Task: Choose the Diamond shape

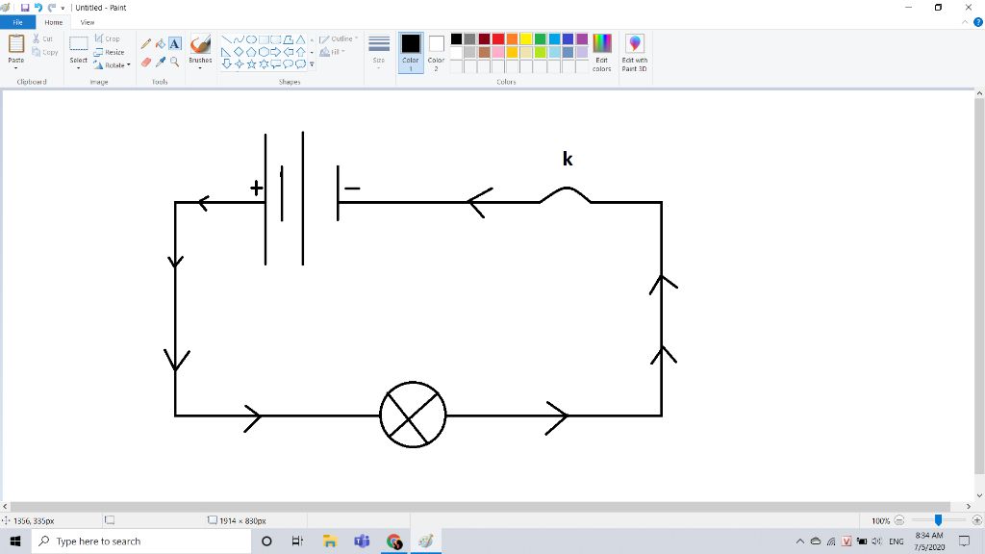Action: [239, 52]
